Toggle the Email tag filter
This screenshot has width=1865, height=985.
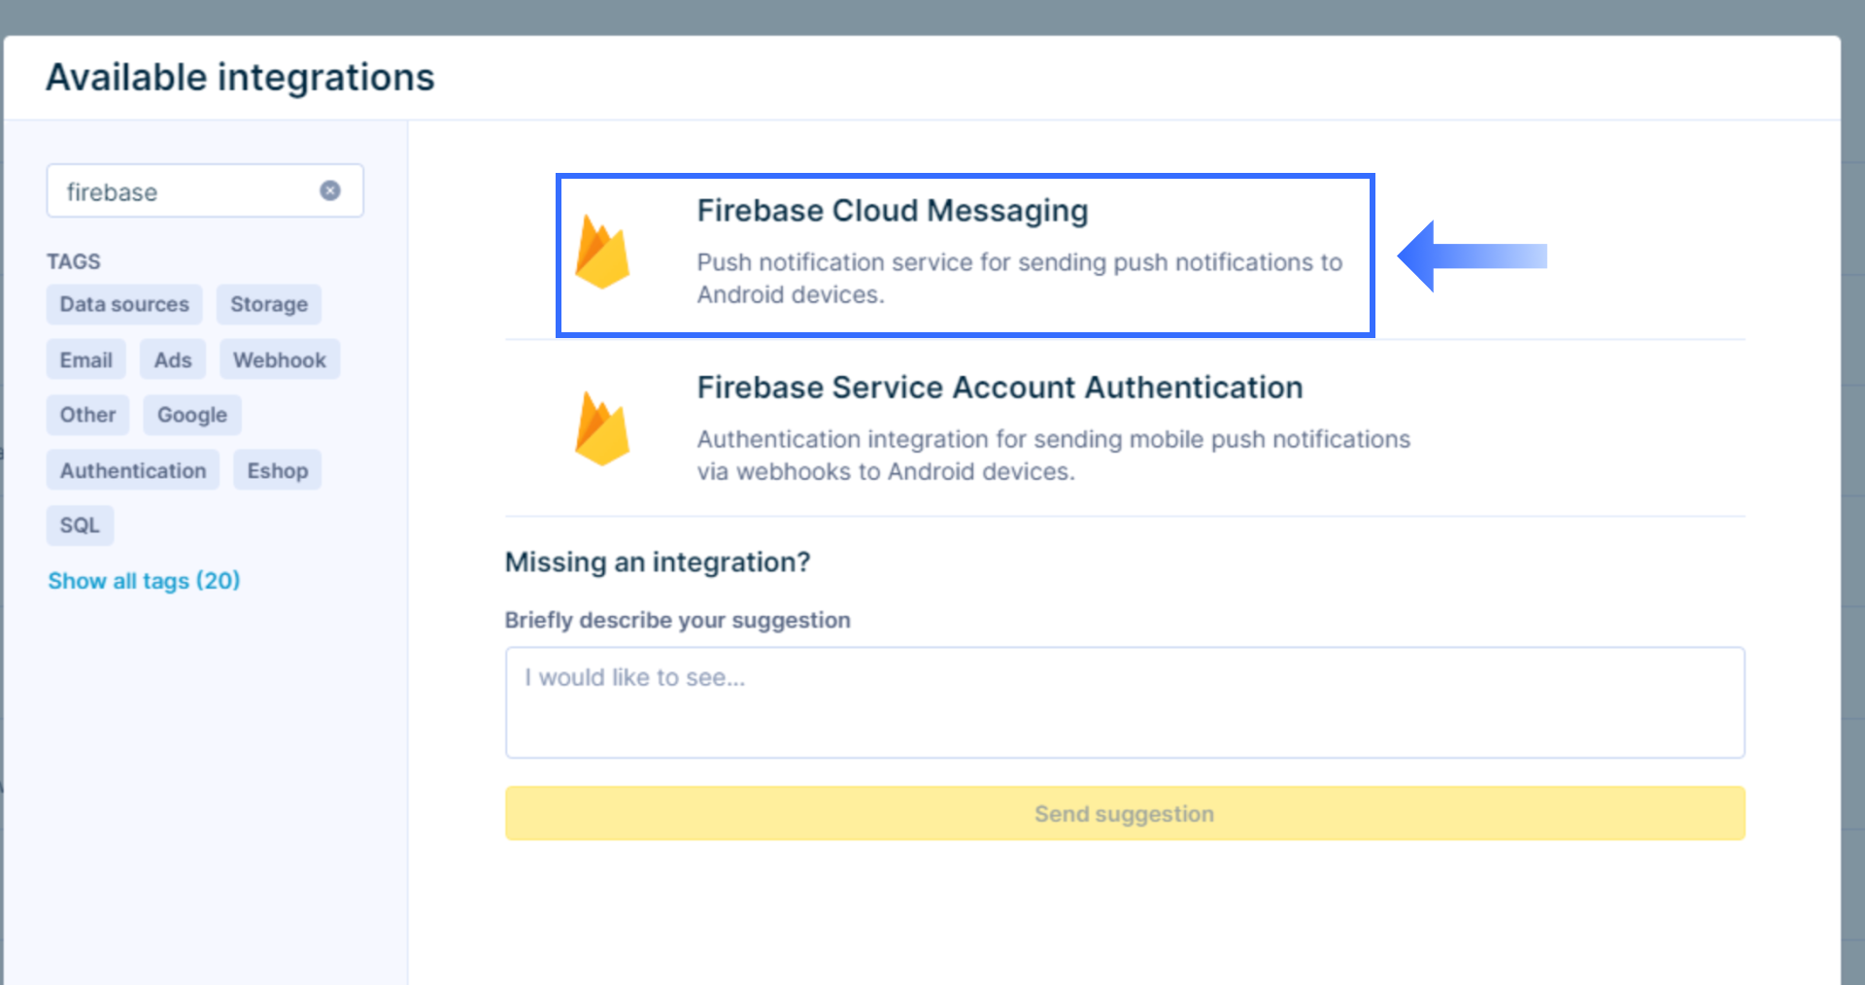(x=86, y=359)
